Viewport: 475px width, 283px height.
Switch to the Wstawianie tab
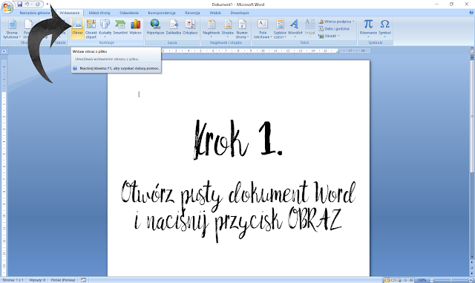click(x=69, y=13)
